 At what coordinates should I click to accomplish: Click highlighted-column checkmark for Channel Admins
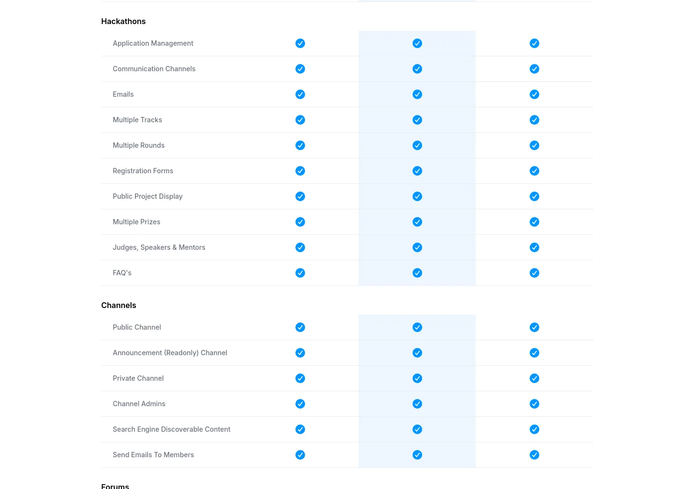click(417, 404)
